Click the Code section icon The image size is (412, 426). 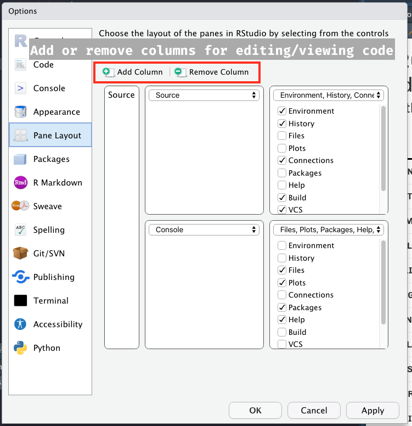20,65
